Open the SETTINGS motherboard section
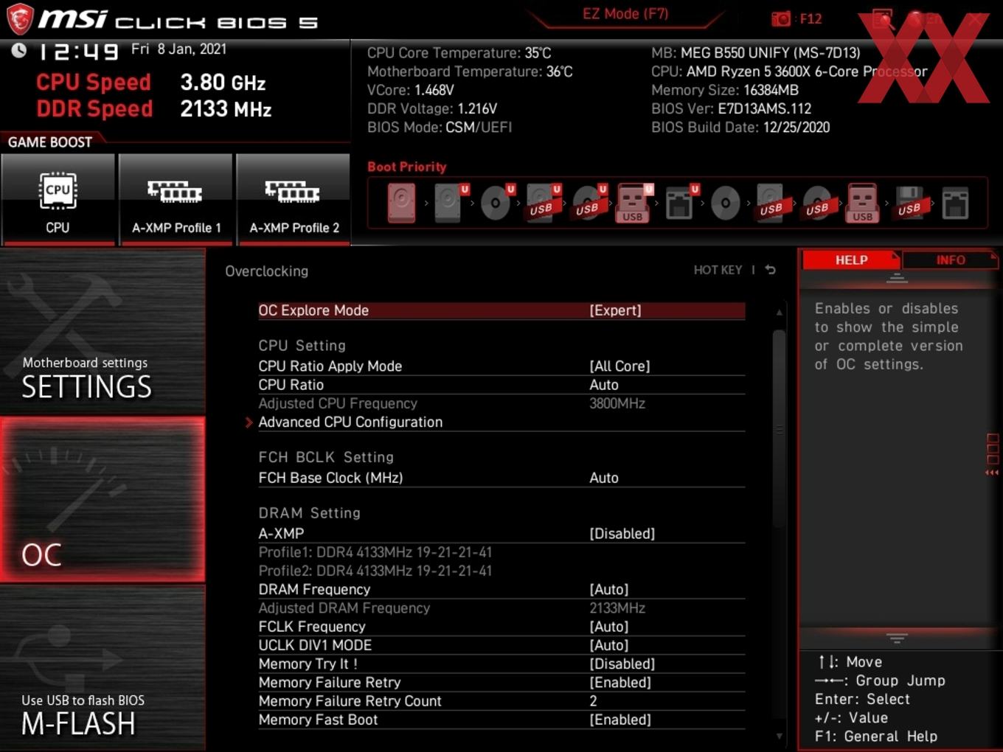This screenshot has height=752, width=1003. 103,331
